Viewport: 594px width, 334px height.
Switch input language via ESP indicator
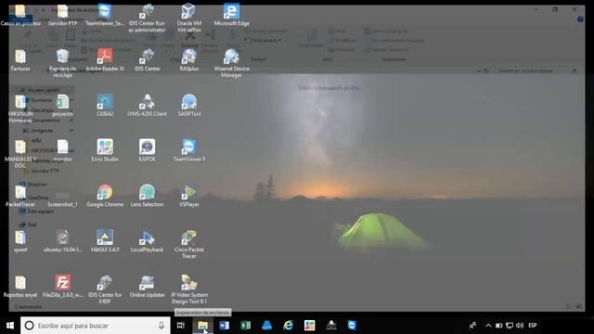click(533, 326)
